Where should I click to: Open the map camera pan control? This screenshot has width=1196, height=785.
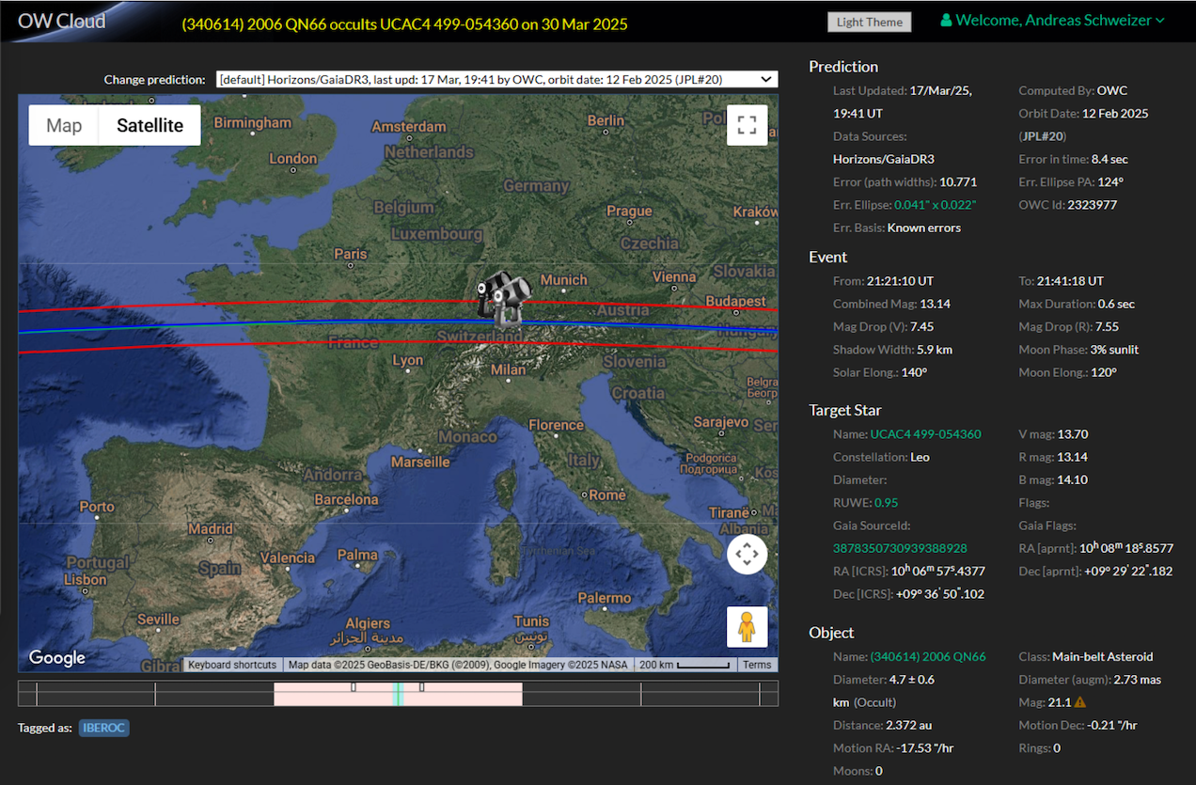pos(747,555)
